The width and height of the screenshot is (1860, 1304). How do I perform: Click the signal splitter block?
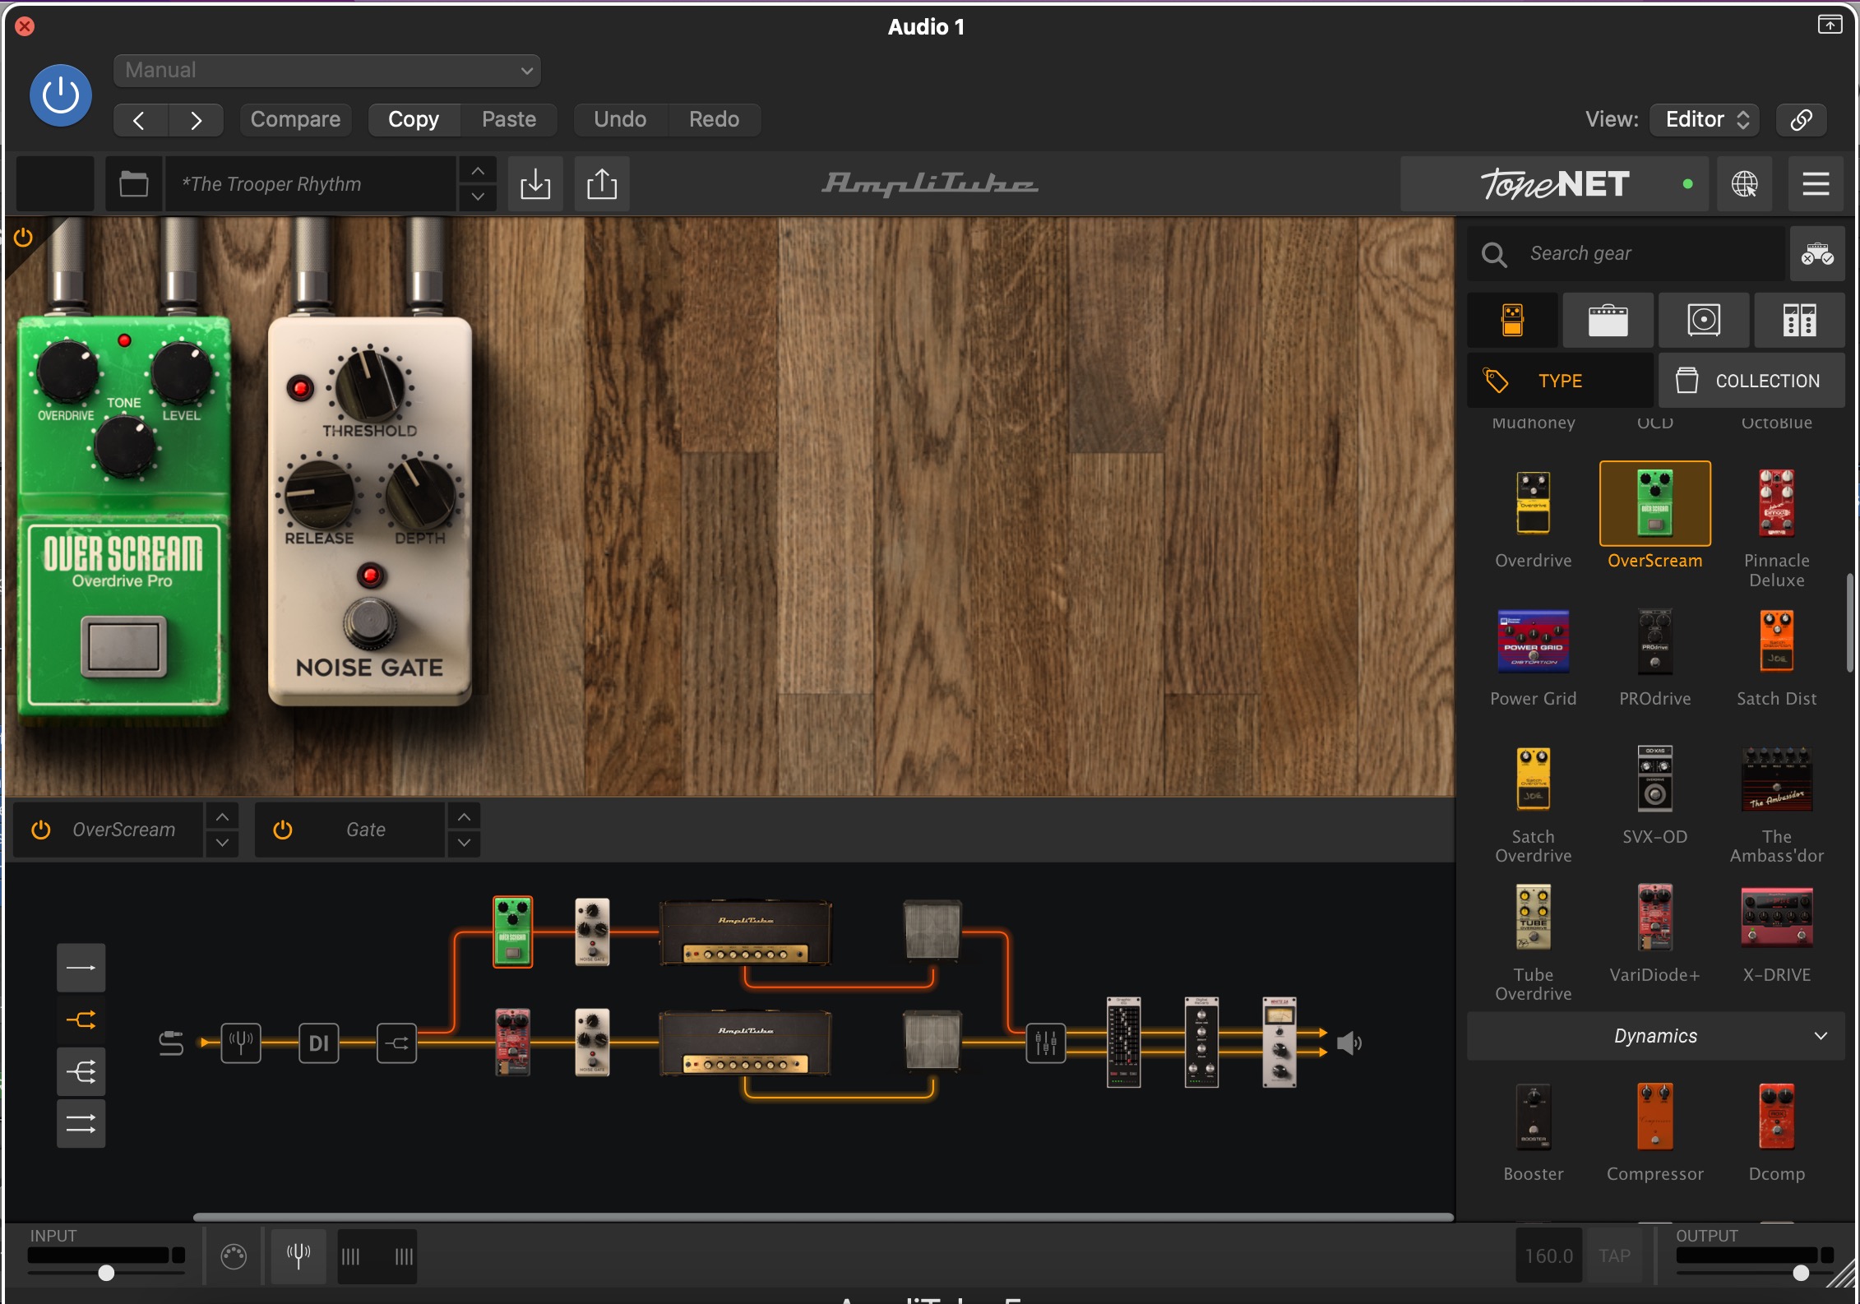coord(397,1043)
